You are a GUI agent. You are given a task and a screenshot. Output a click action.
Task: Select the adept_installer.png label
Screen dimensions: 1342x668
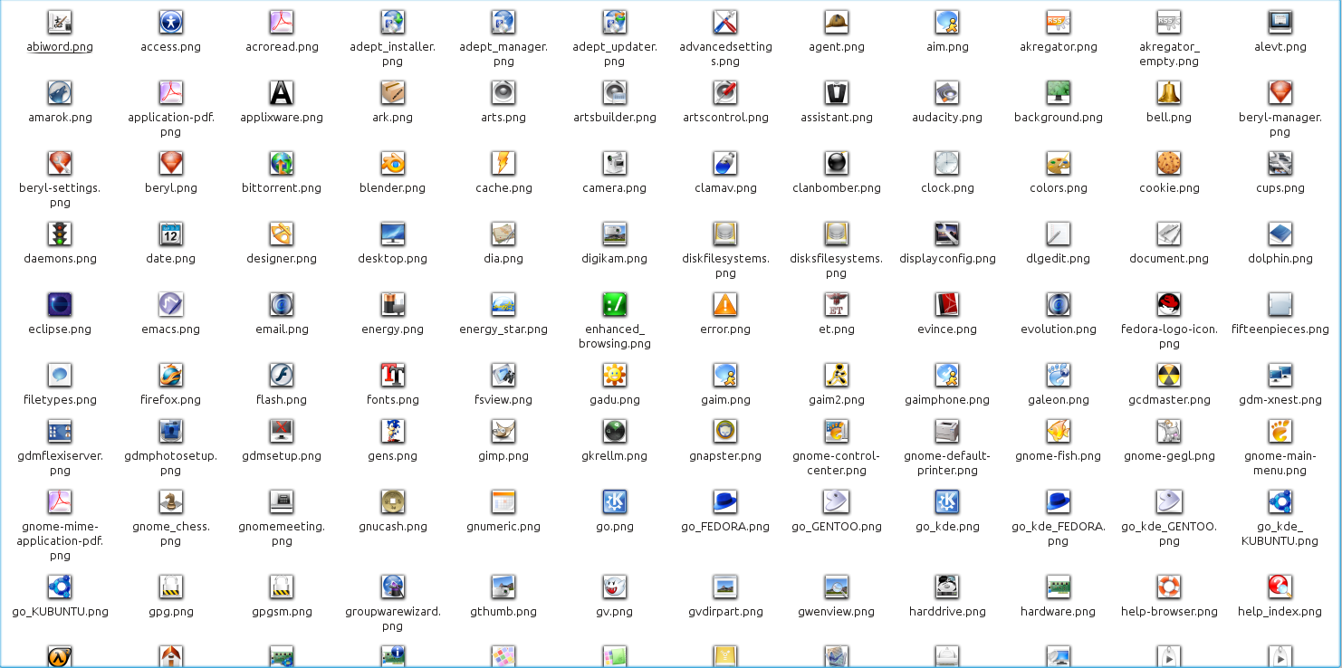pos(392,54)
